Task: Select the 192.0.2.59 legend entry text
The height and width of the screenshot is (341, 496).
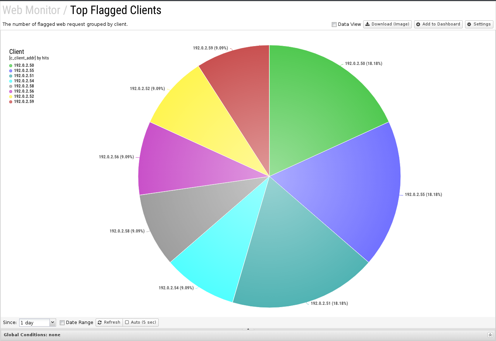Action: (24, 102)
